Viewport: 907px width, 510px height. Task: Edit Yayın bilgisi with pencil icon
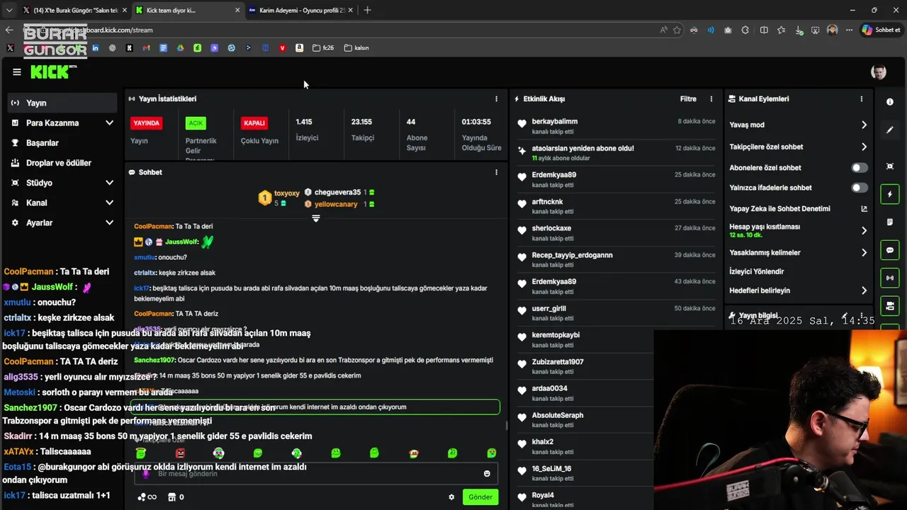[845, 316]
